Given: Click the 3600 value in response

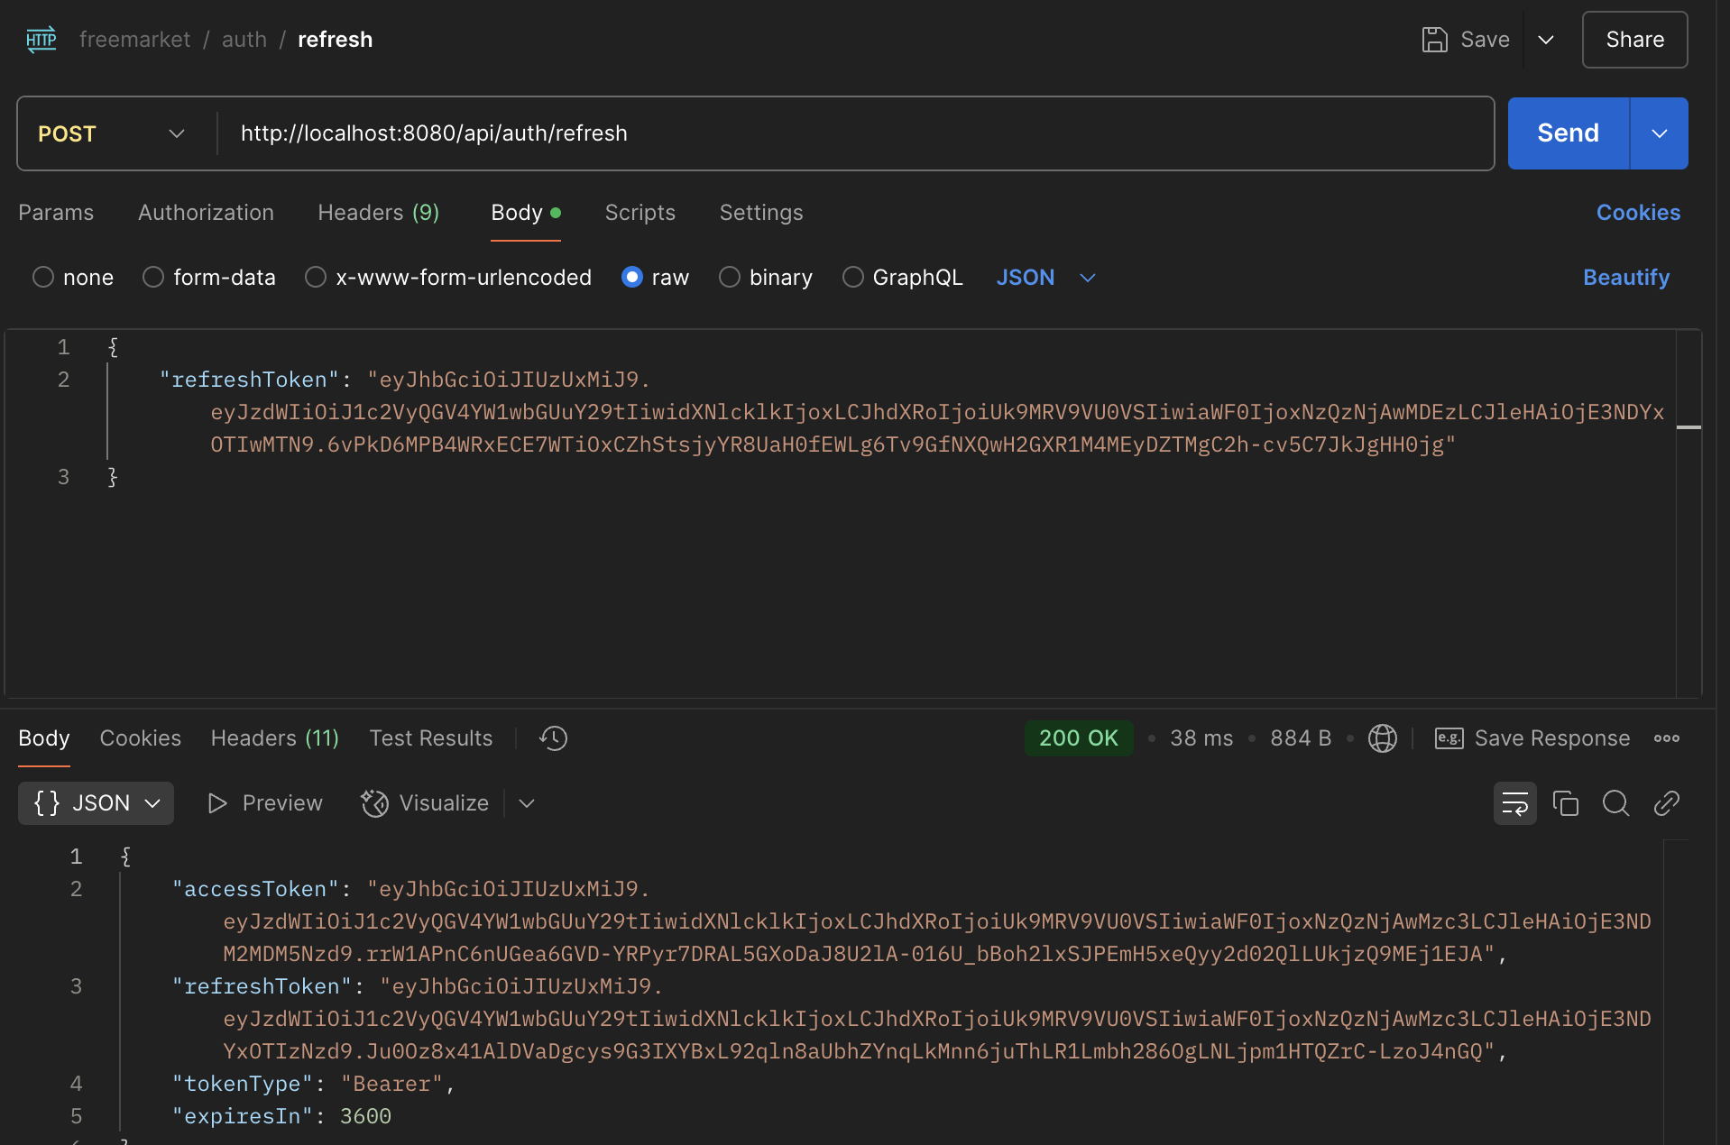Looking at the screenshot, I should (365, 1116).
